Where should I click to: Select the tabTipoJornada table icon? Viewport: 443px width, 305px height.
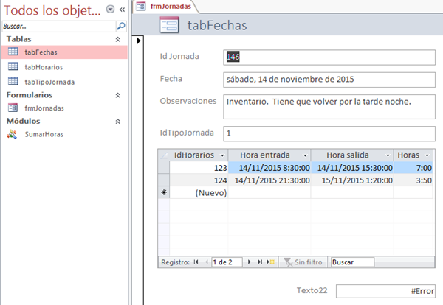(13, 82)
